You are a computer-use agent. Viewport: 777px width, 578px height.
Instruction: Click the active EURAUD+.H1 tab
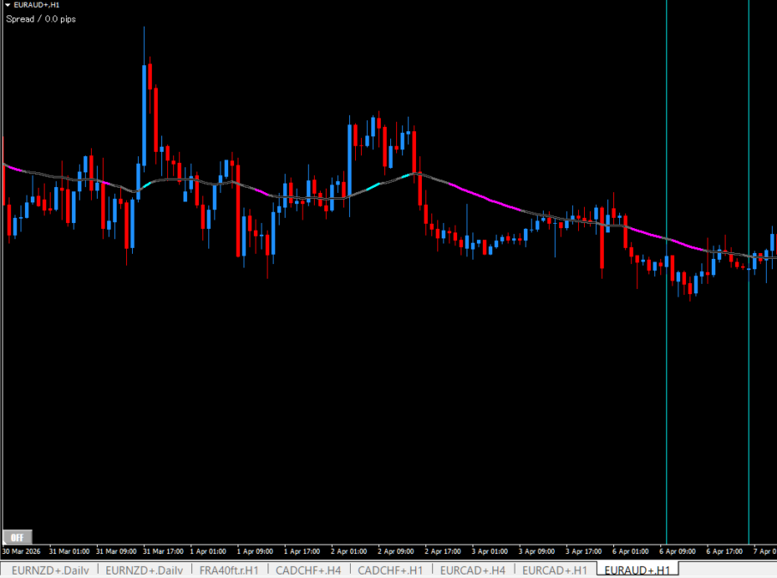coord(637,569)
